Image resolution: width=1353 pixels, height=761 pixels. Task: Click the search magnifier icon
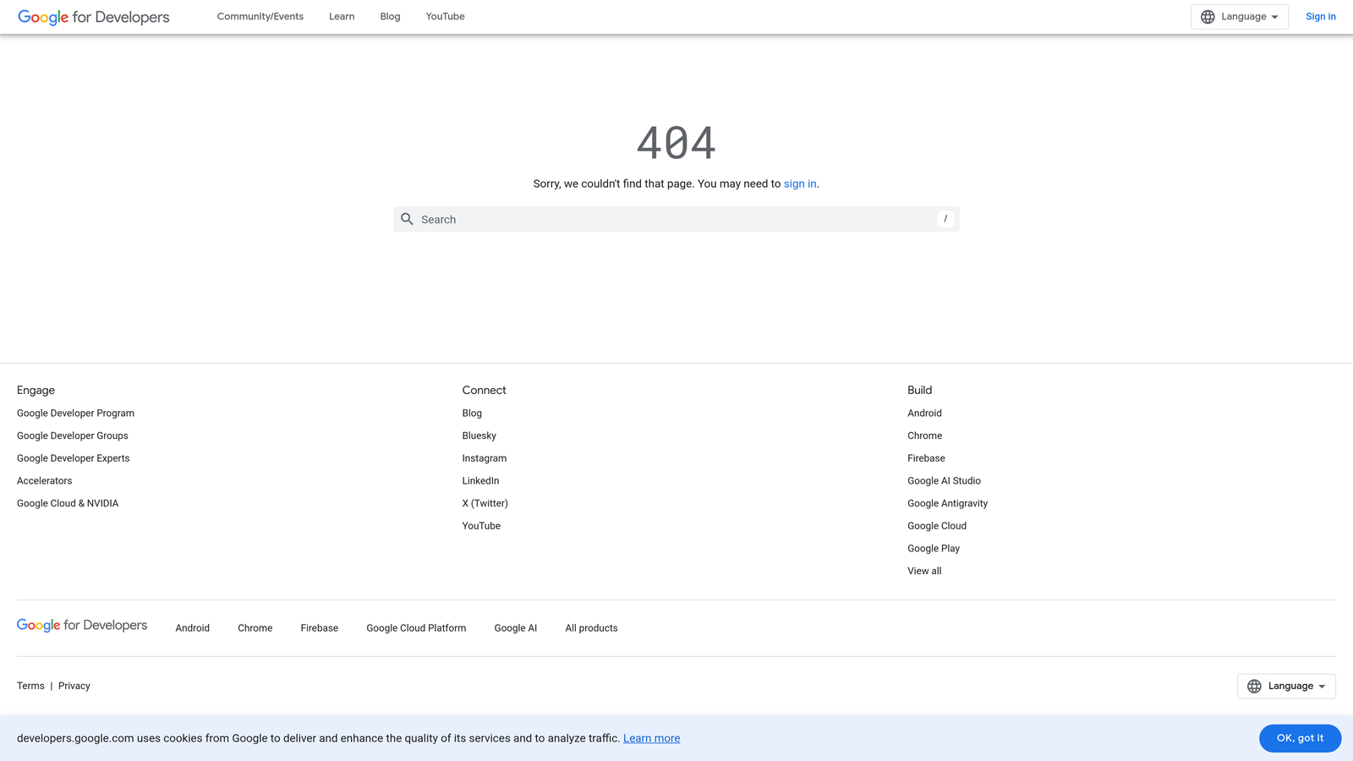tap(407, 219)
